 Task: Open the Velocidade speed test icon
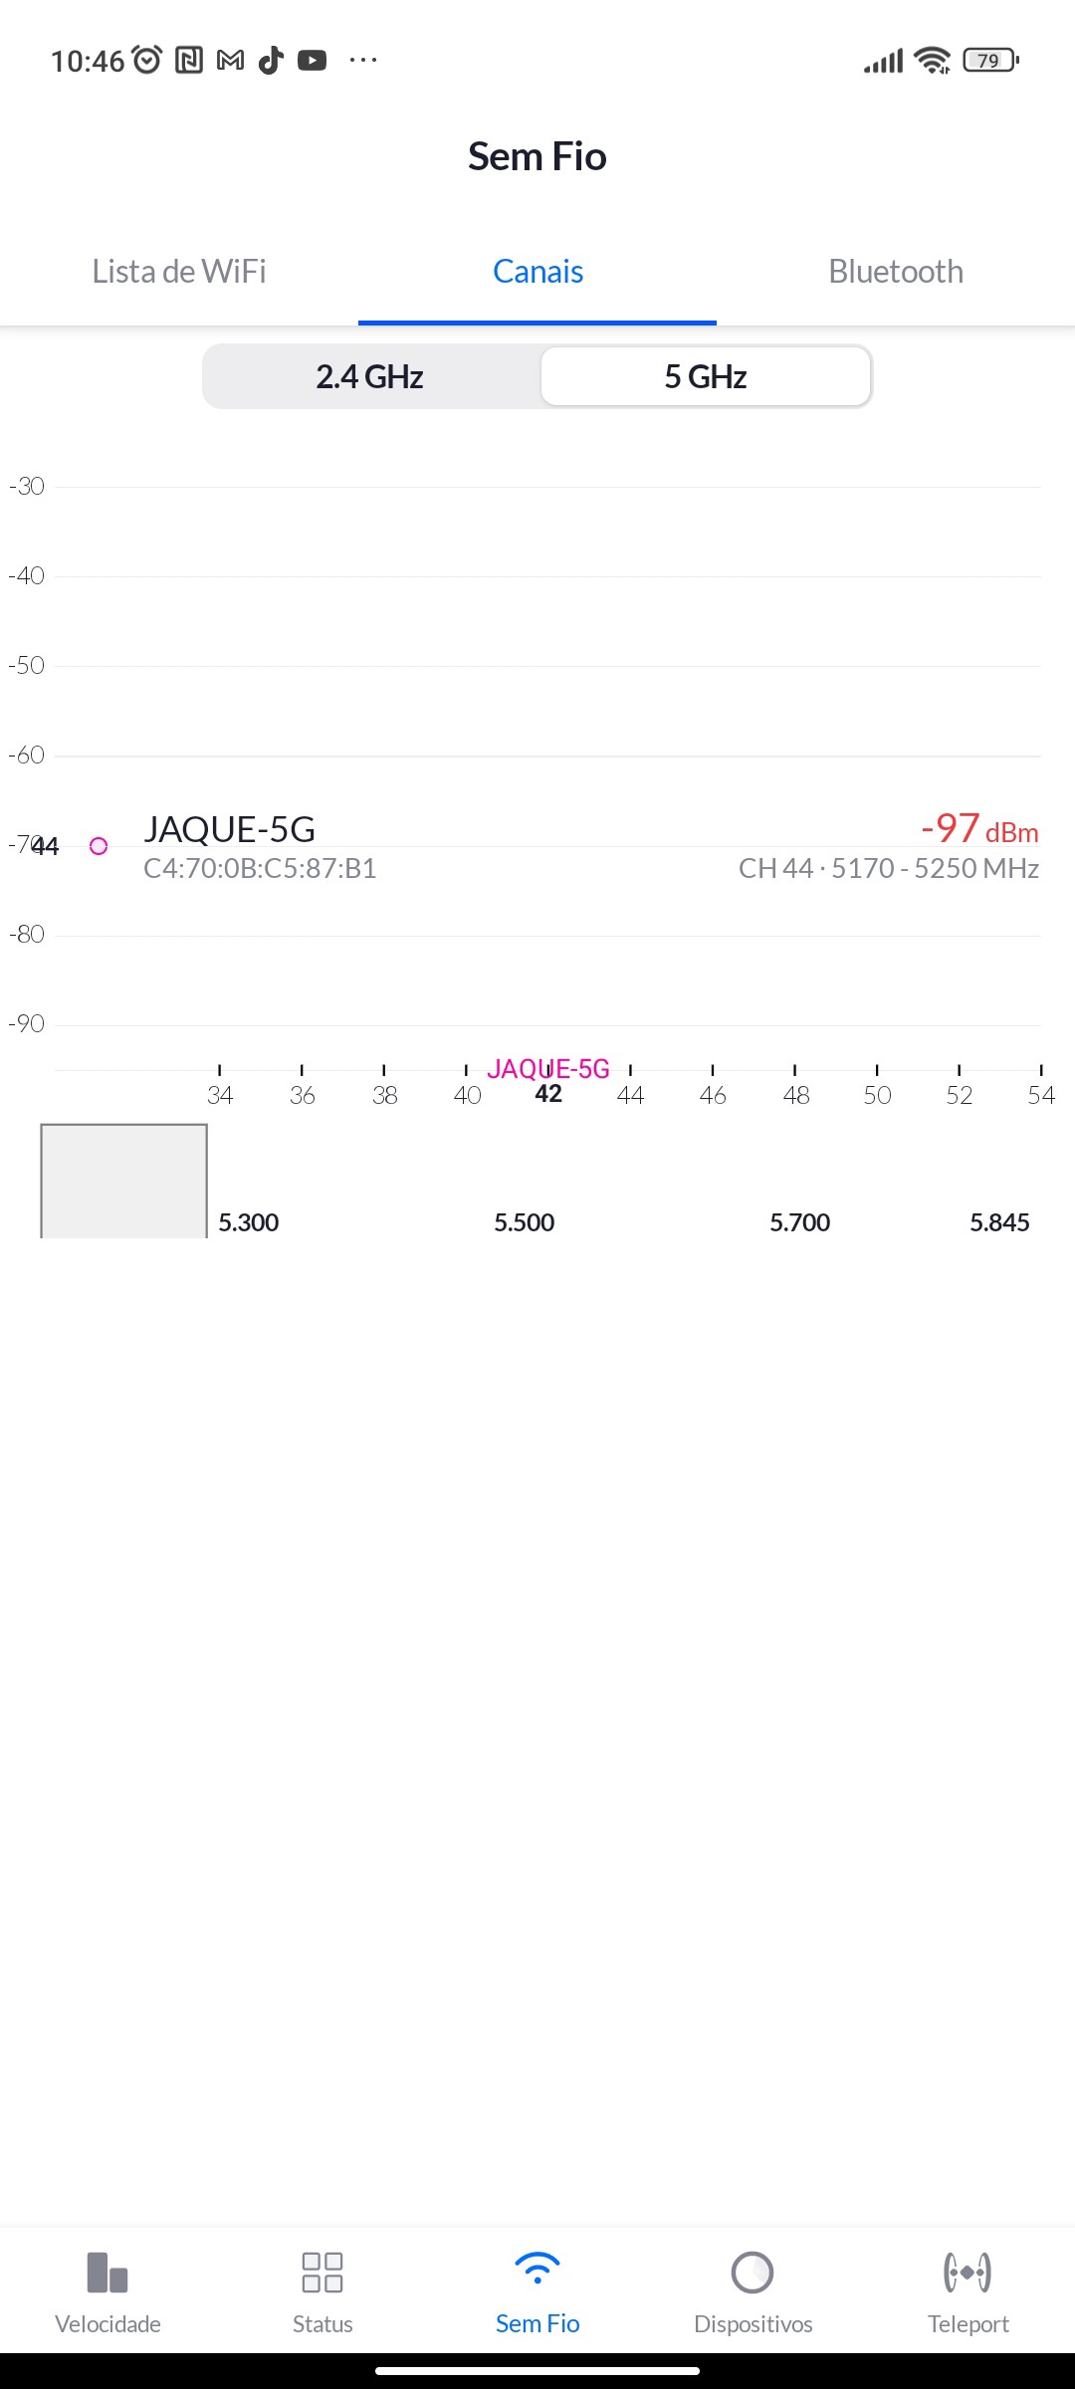coord(107,2273)
